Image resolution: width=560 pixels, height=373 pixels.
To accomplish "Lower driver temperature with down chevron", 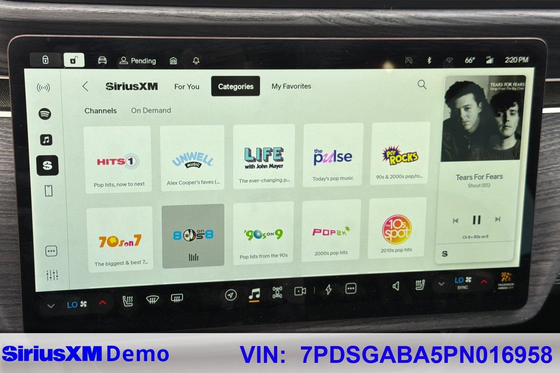I will tap(51, 306).
